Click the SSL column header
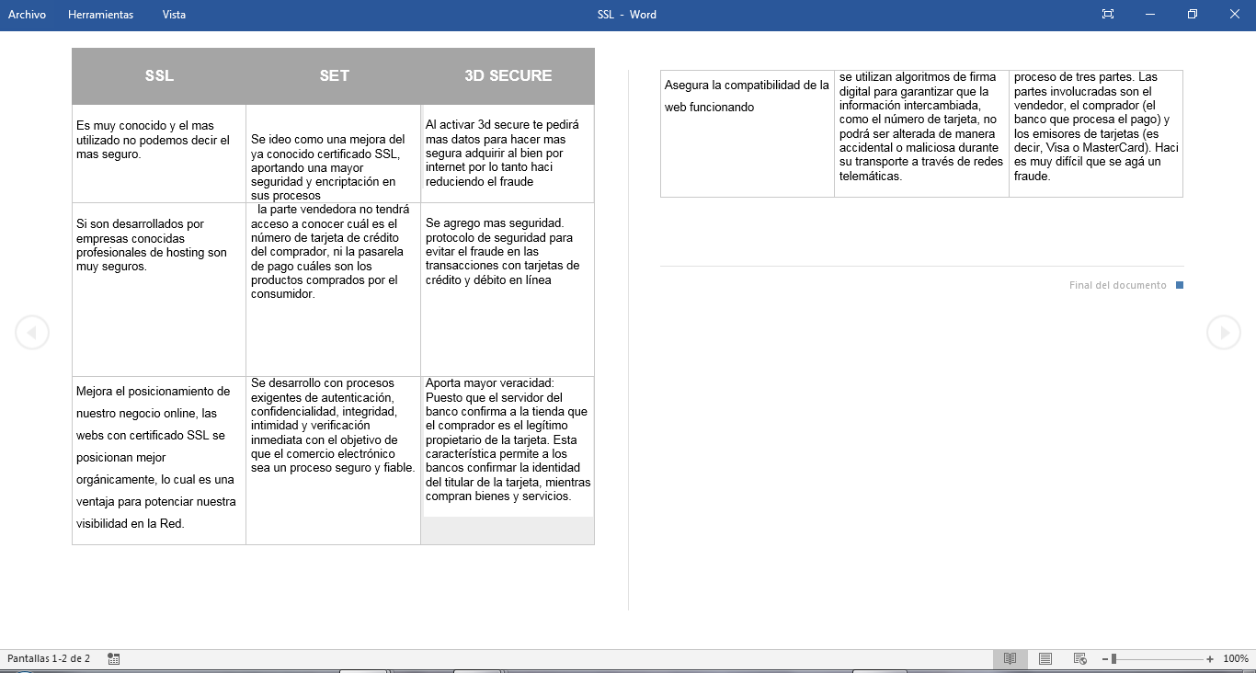The height and width of the screenshot is (673, 1256). point(159,76)
